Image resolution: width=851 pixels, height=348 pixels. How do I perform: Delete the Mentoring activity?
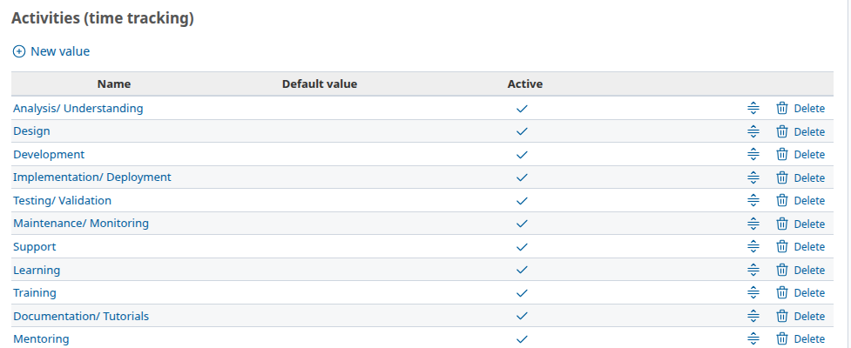(x=808, y=339)
